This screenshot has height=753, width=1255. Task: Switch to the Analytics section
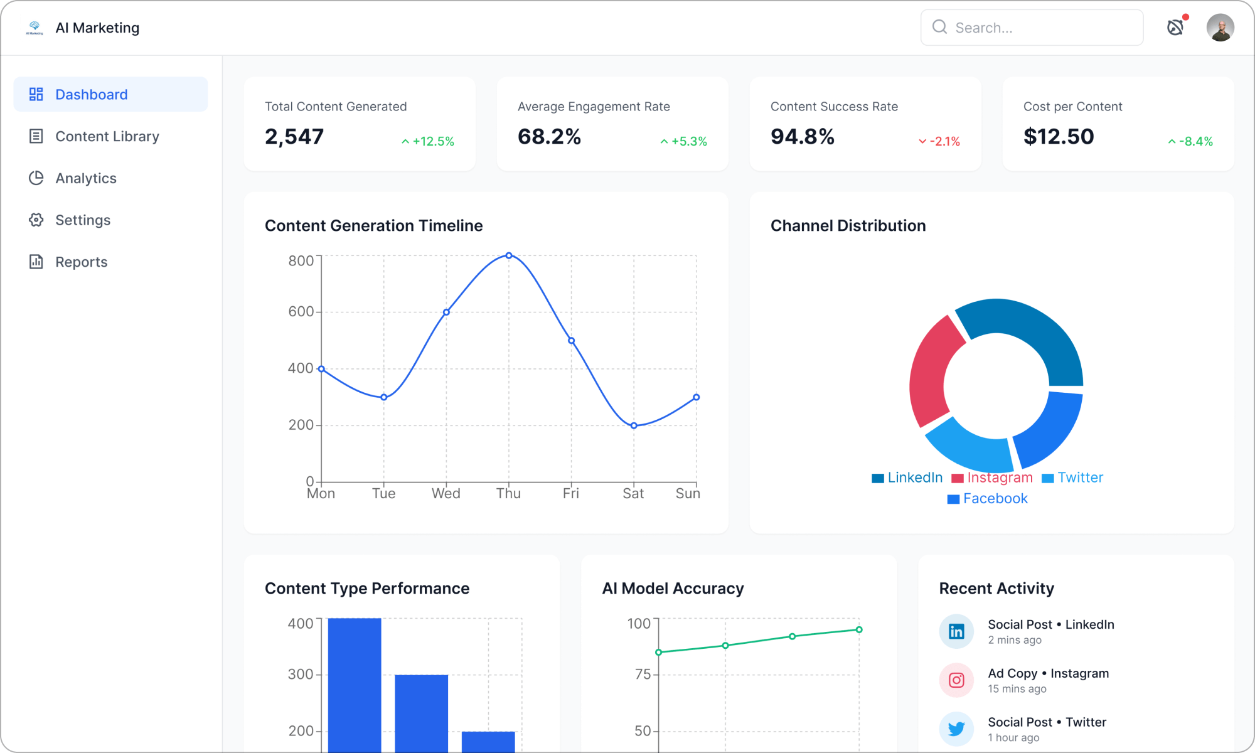tap(85, 178)
